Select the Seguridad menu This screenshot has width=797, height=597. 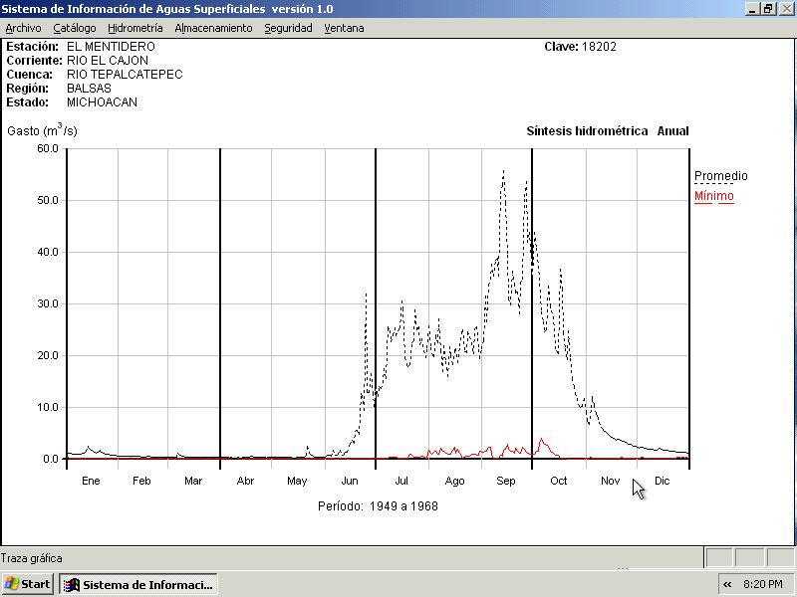[x=288, y=28]
